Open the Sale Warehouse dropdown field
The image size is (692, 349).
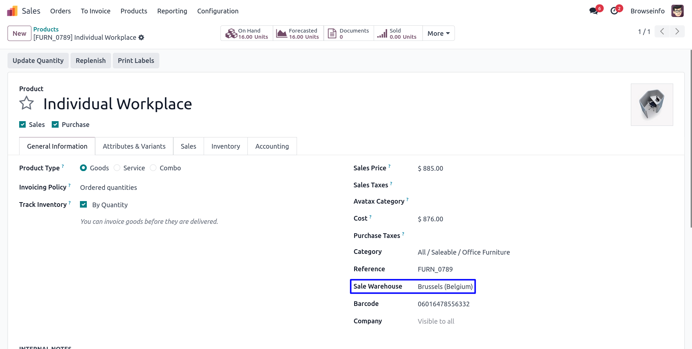[445, 286]
